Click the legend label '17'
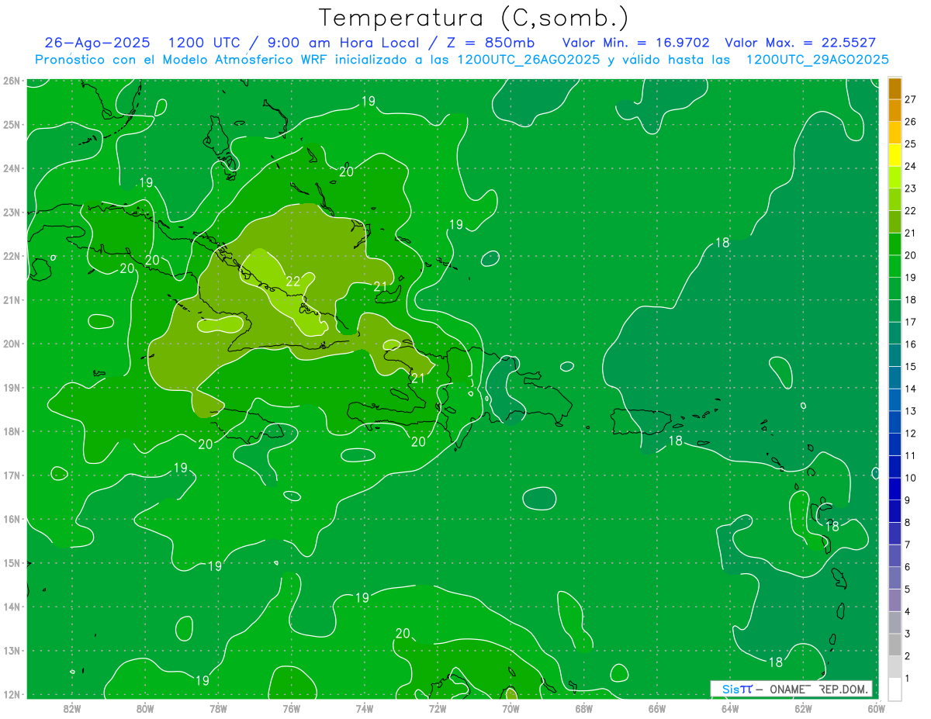931x719 pixels. [911, 322]
